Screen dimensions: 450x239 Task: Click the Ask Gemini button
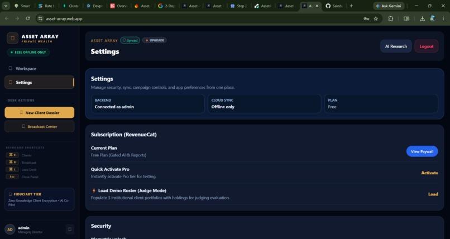coord(389,6)
